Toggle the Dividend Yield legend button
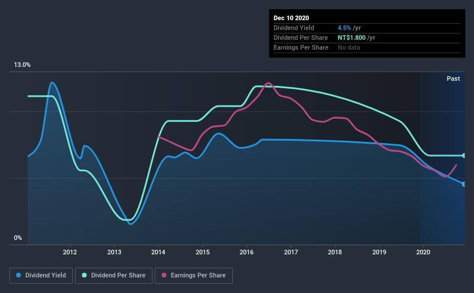 [41, 276]
